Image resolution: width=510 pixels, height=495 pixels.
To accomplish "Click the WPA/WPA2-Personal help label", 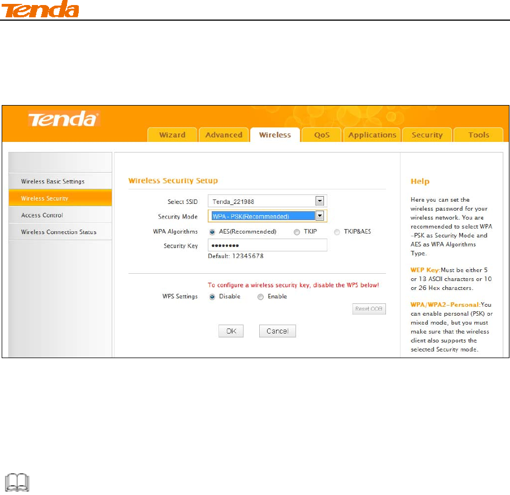I will tap(445, 304).
